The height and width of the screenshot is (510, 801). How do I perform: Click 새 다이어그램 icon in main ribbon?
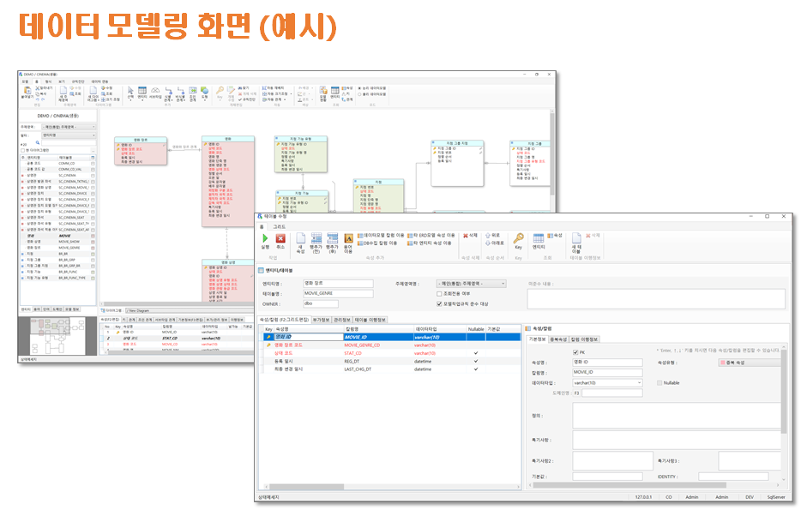tap(93, 91)
